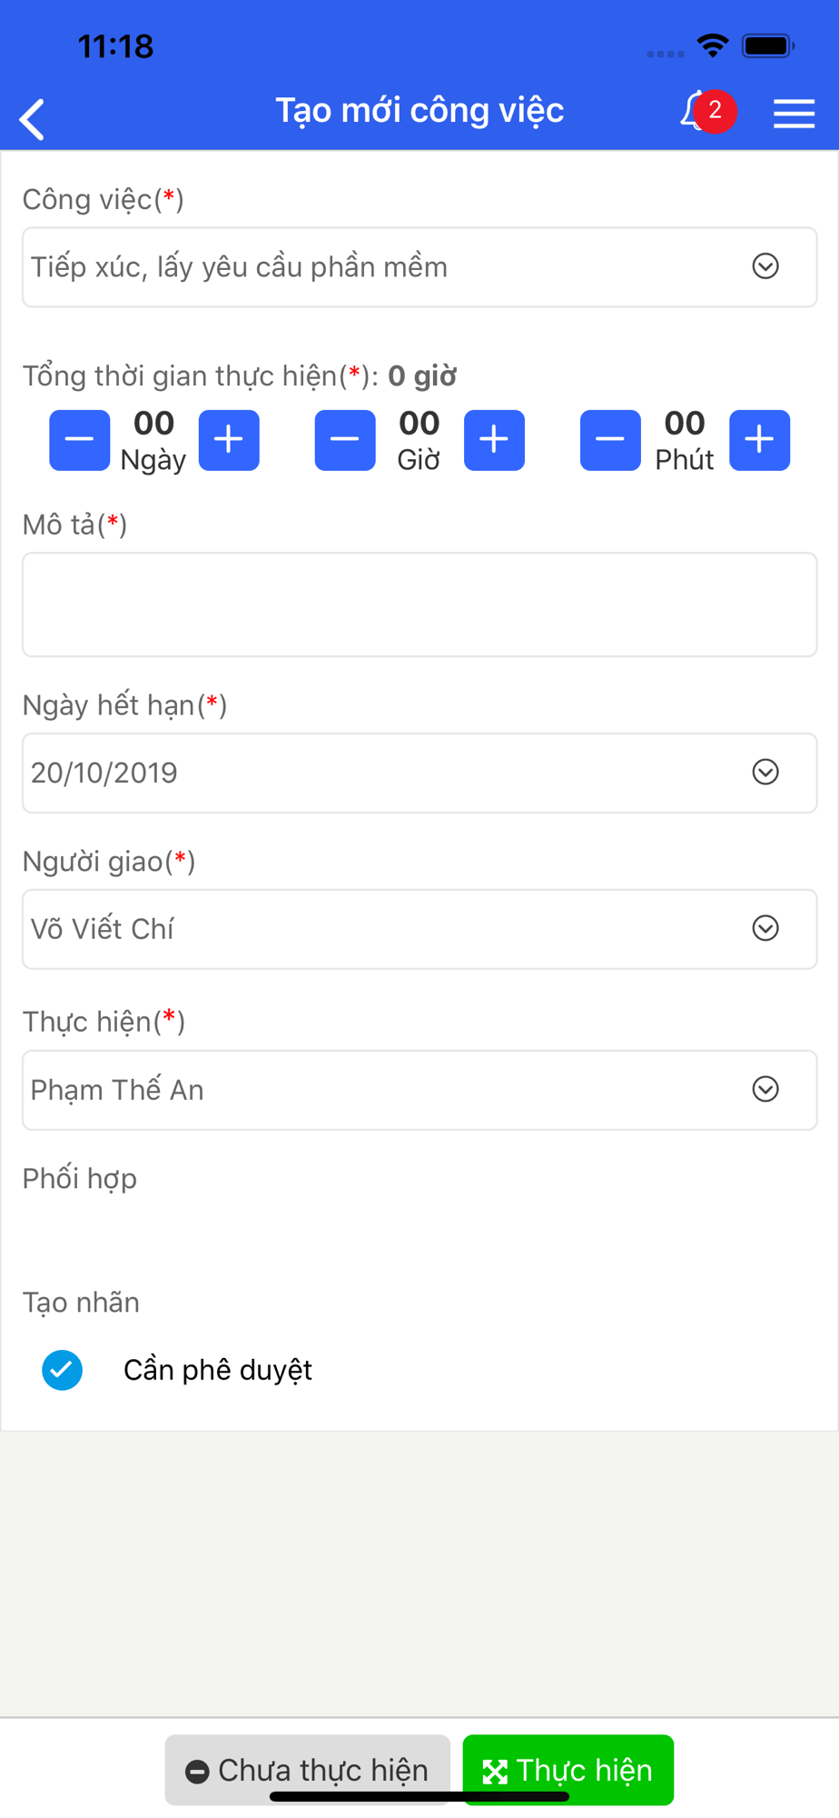Decrease the Phút value with minus
The width and height of the screenshot is (839, 1818).
610,440
